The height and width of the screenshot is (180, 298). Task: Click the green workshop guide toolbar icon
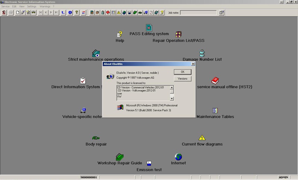[x=135, y=13]
